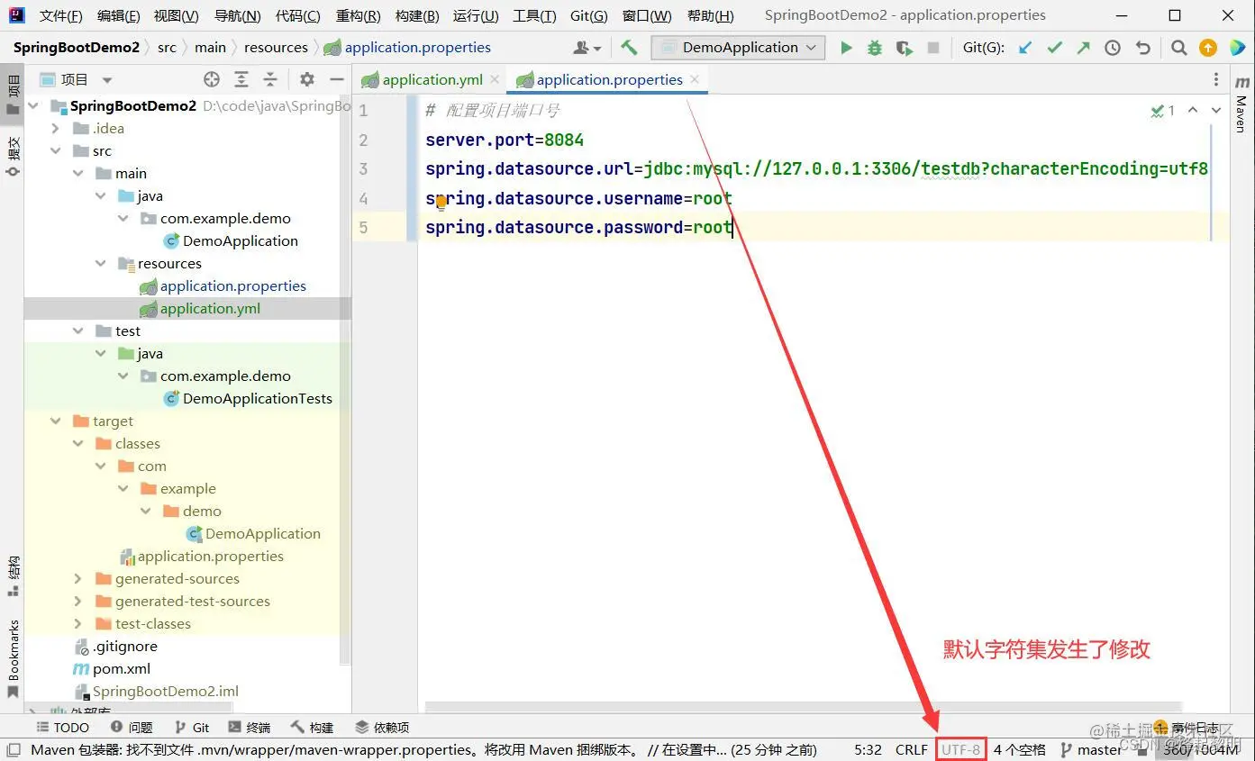
Task: Click the UTF-8 encoding status widget
Action: pyautogui.click(x=960, y=749)
